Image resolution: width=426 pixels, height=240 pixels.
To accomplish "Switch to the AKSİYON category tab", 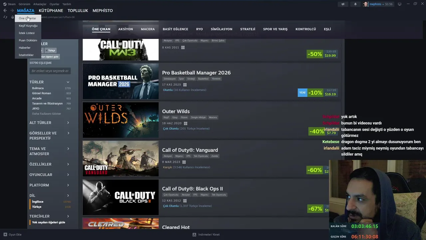I will tap(125, 29).
